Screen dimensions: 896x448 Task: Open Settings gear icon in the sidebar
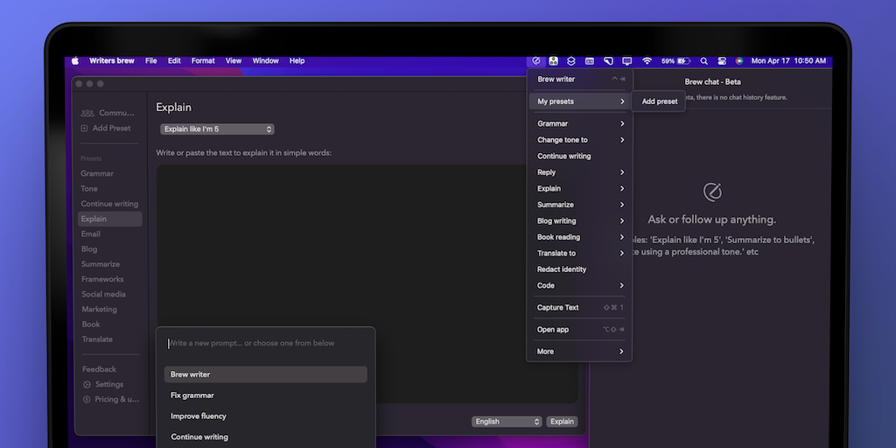click(87, 385)
